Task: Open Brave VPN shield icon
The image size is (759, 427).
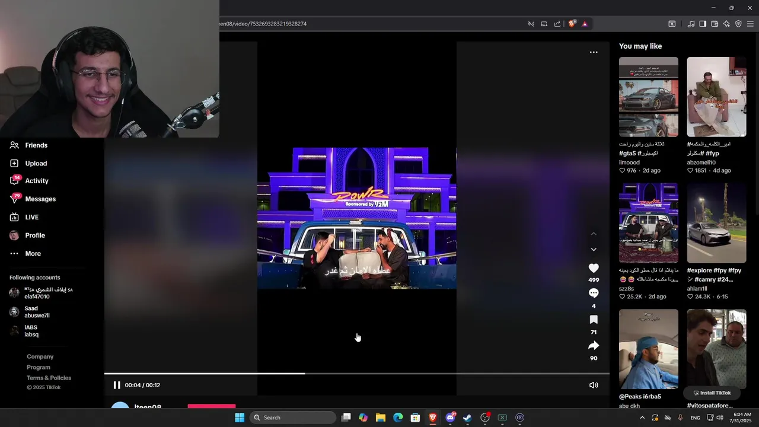Action: click(x=738, y=24)
